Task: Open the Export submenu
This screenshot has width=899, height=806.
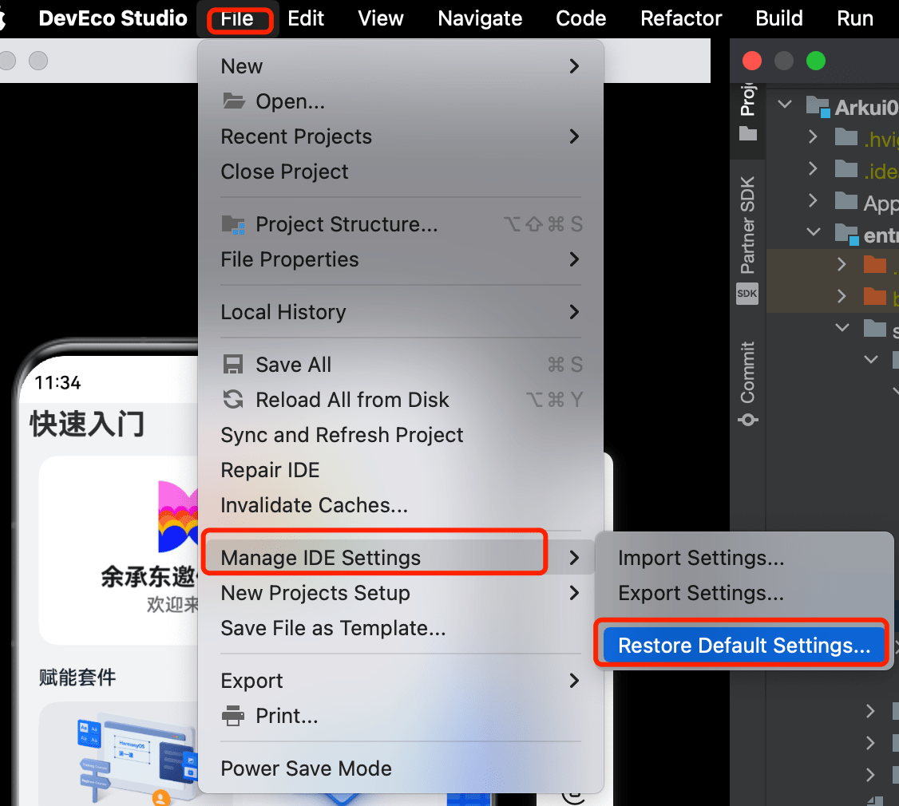Action: click(x=400, y=681)
